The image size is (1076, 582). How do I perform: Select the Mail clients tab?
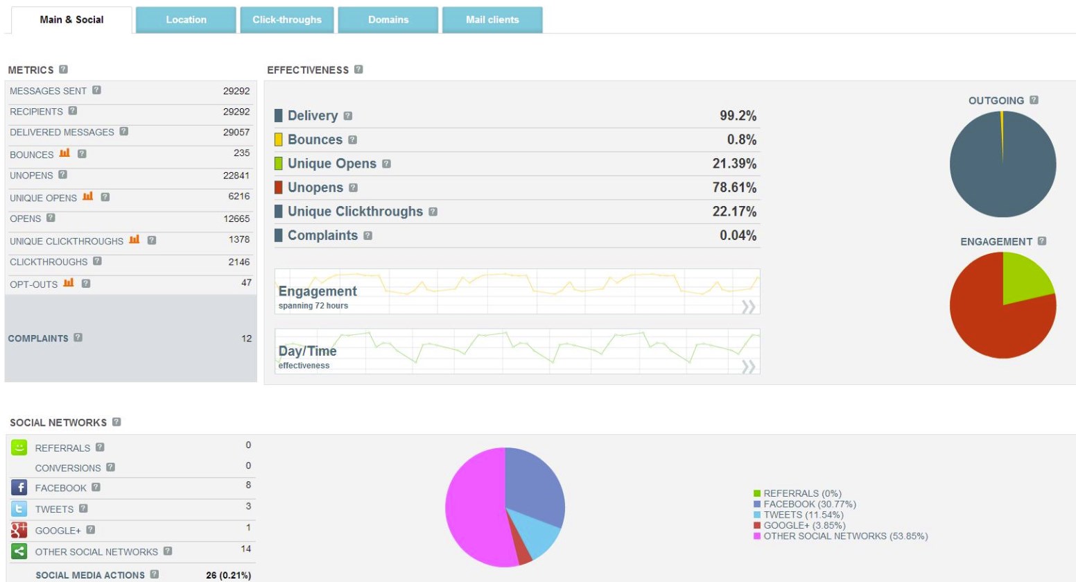tap(492, 19)
